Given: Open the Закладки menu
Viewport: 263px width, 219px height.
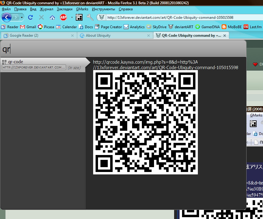Looking at the screenshot, I should 65,9.
